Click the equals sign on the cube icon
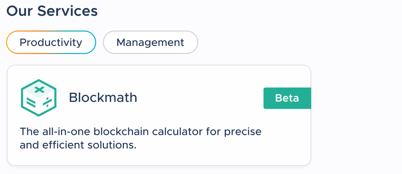 [31, 103]
